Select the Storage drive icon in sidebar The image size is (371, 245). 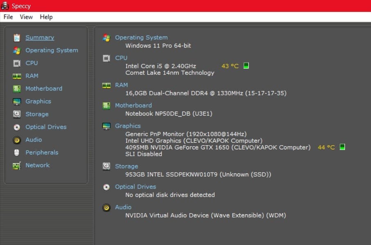coord(17,114)
